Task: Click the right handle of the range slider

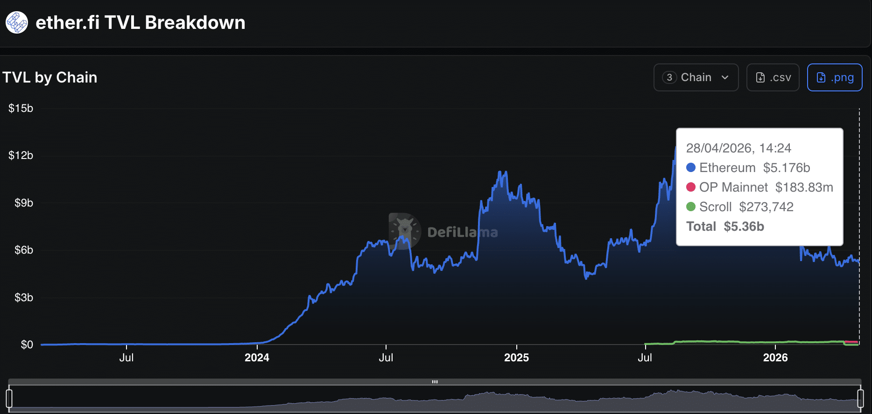Action: 860,399
